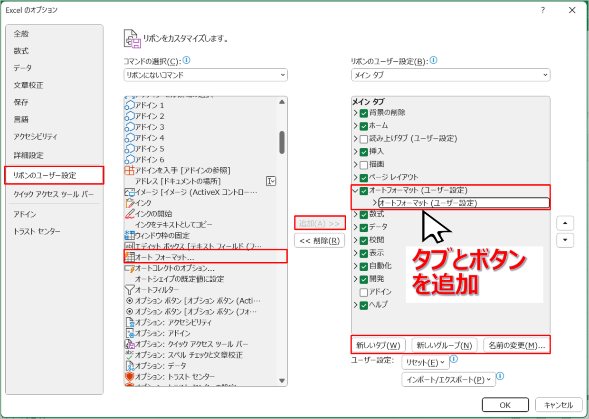Toggle the 背景の削除 tab checkbox
The image size is (589, 419).
click(x=364, y=113)
